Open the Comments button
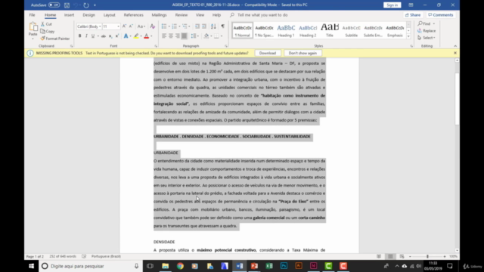484x272 pixels. coord(441,15)
